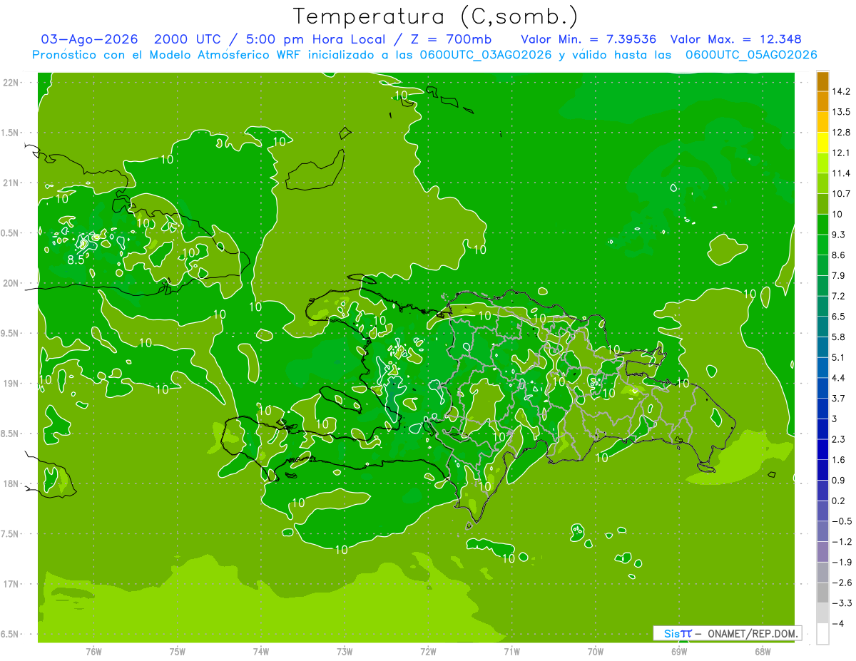Select the white swatch below -4
The height and width of the screenshot is (661, 856).
click(822, 634)
